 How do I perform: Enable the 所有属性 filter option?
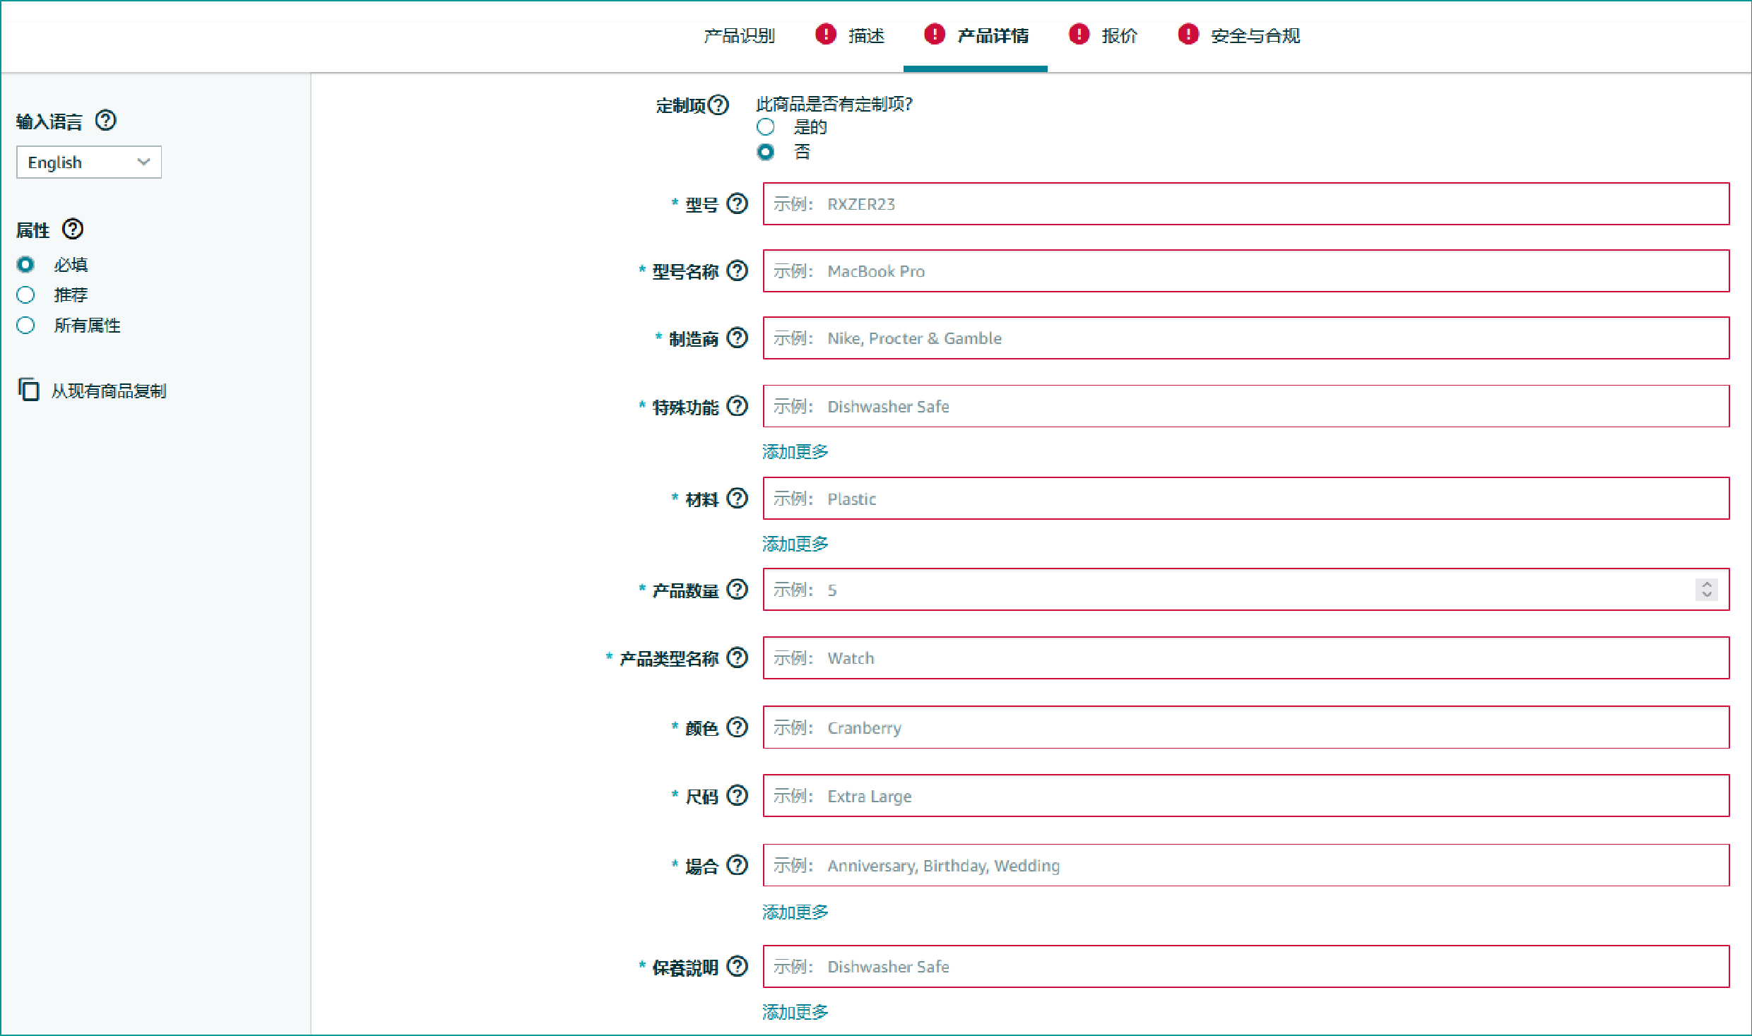[x=27, y=324]
